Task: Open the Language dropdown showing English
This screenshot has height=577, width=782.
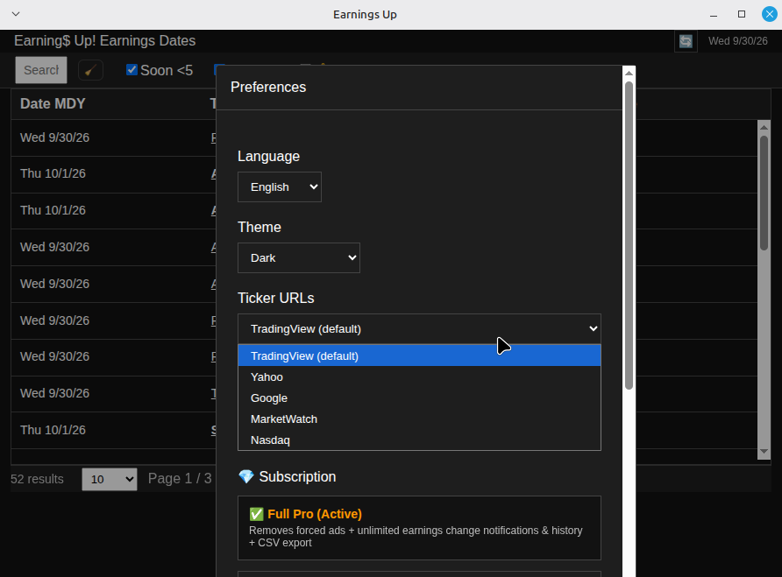Action: pos(280,186)
